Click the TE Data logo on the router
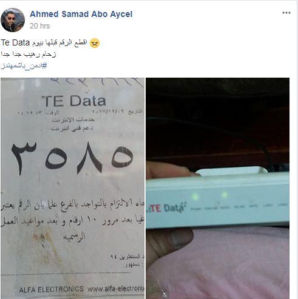The height and width of the screenshot is (299, 298). point(166,208)
